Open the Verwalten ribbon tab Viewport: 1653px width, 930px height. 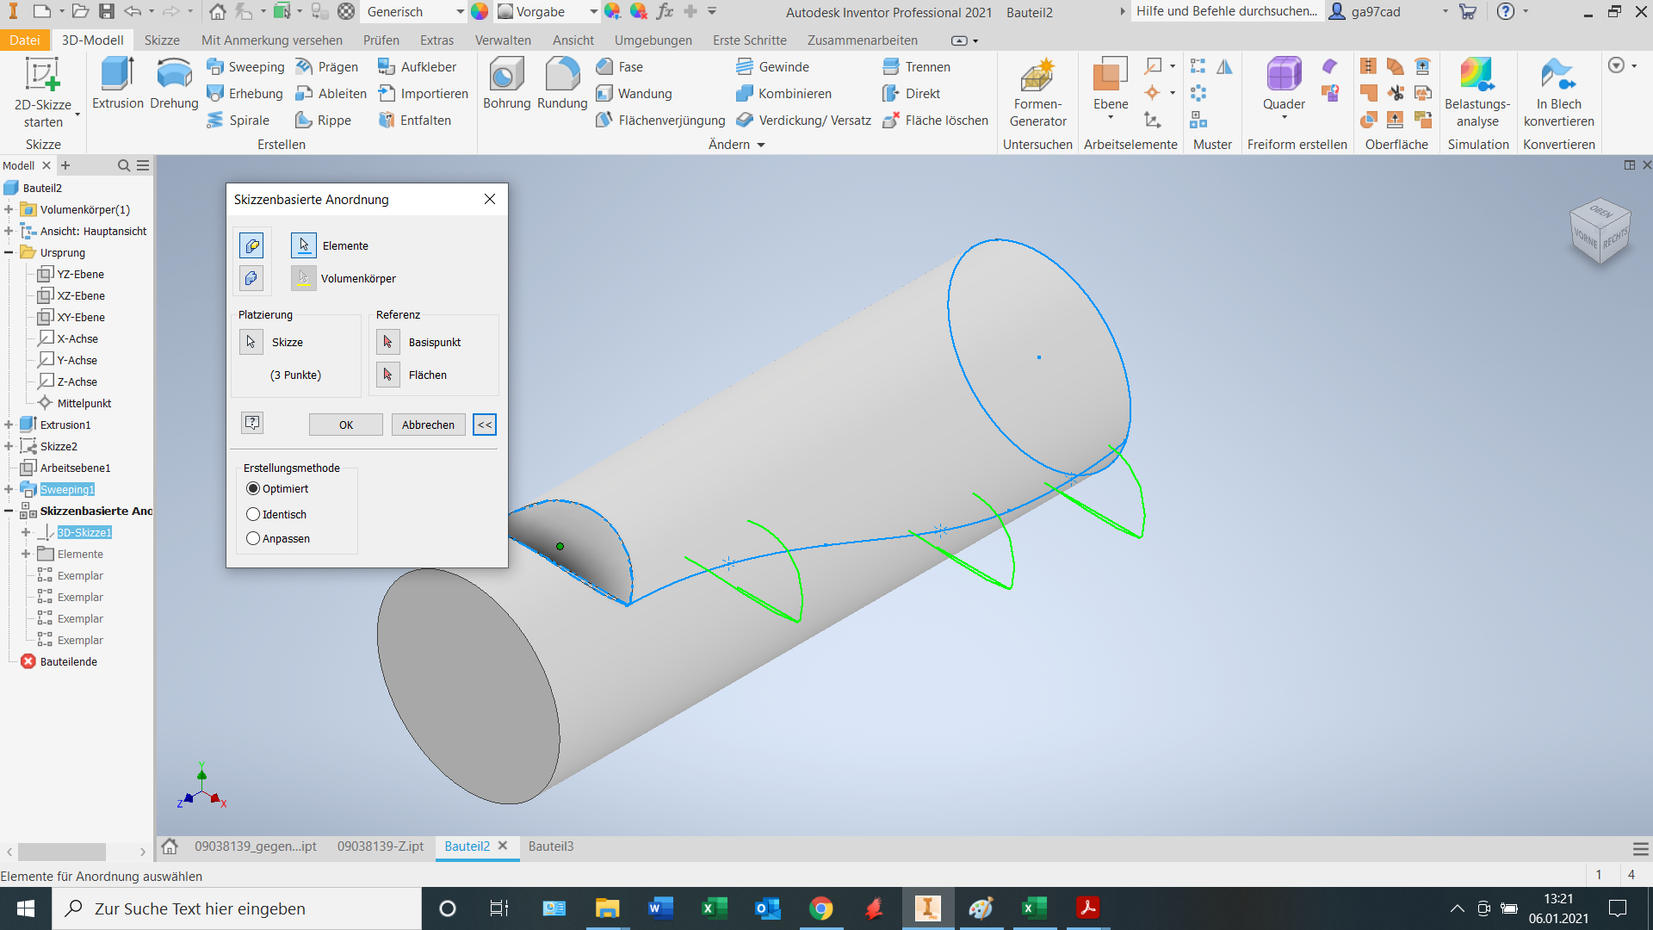pos(502,40)
